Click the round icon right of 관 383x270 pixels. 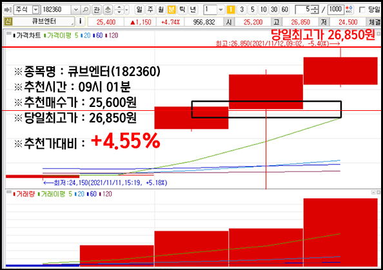coord(108,10)
